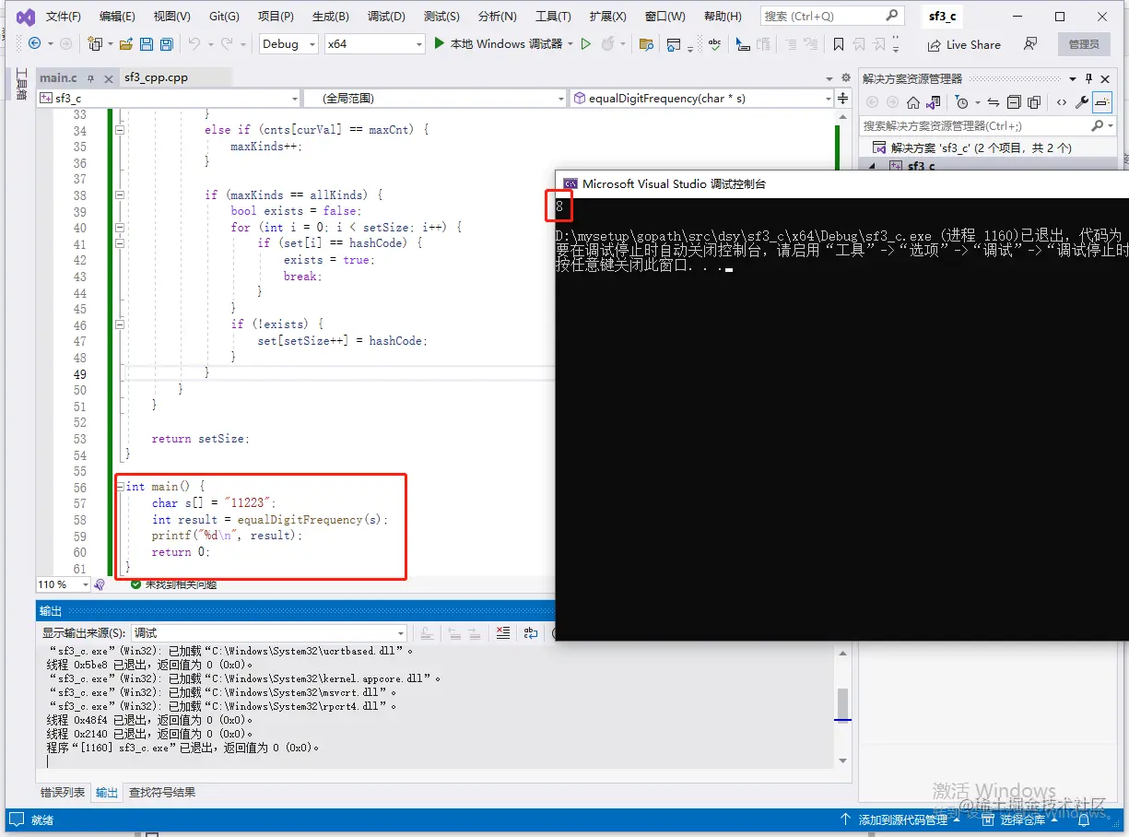Viewport: 1129px width, 837px height.
Task: Click the open file folder icon
Action: [126, 43]
